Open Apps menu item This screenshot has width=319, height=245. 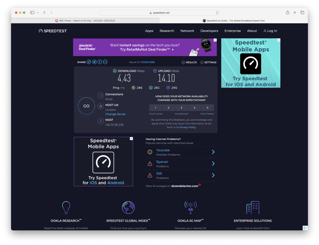coord(149,31)
